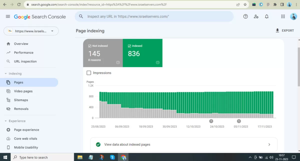300x161 pixels.
Task: Toggle the Indexed checkbox
Action: point(129,46)
